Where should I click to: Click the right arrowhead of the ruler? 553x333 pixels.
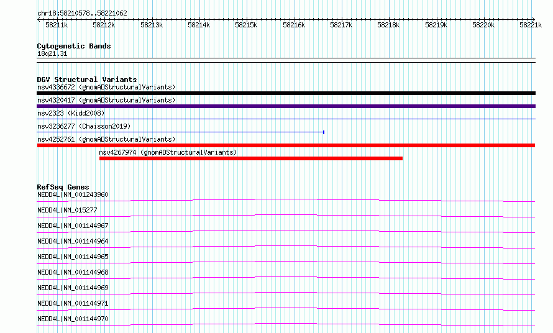coord(534,19)
